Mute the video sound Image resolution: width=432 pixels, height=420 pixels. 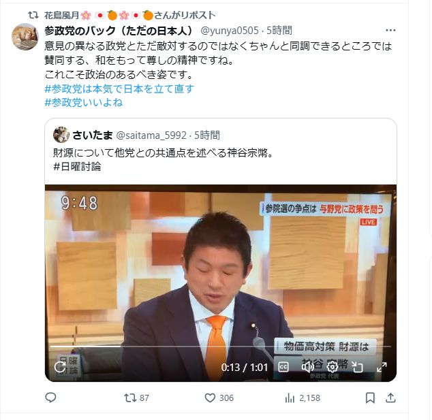tap(308, 367)
